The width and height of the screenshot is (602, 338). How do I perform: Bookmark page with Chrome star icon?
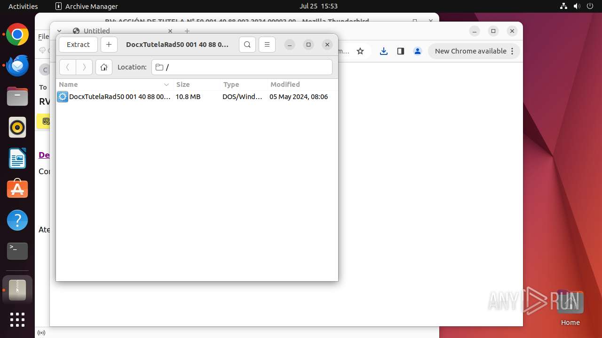point(360,51)
